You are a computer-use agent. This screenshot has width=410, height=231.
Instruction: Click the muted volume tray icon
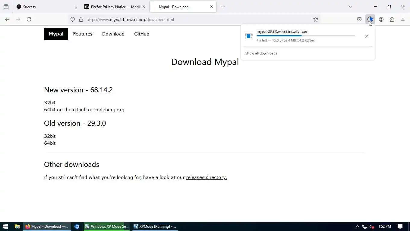pos(372,226)
